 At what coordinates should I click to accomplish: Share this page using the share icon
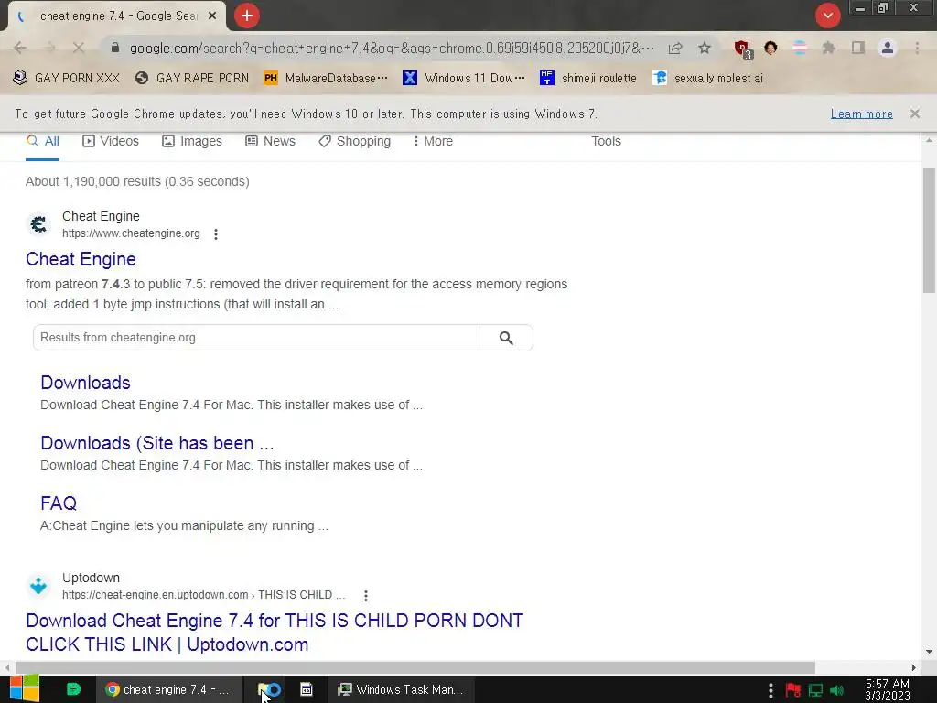coord(675,48)
